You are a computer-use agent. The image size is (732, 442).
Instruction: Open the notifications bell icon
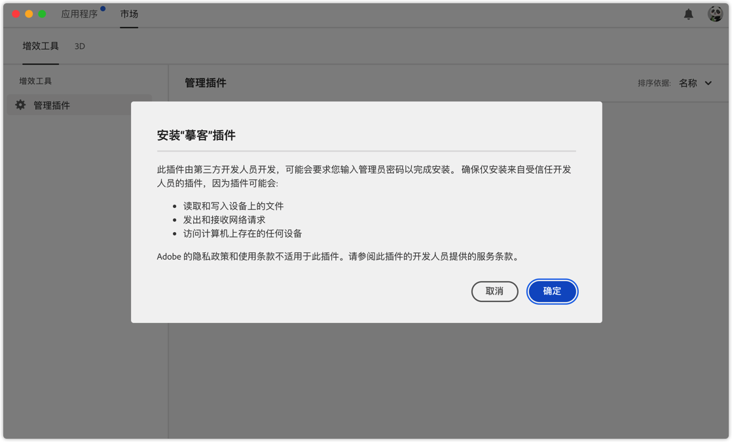click(688, 14)
